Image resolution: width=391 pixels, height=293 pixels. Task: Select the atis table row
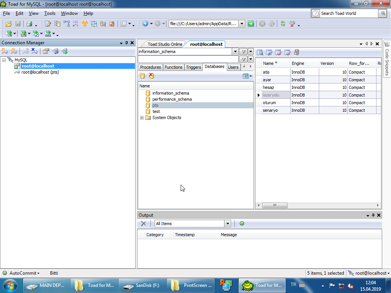318,72
